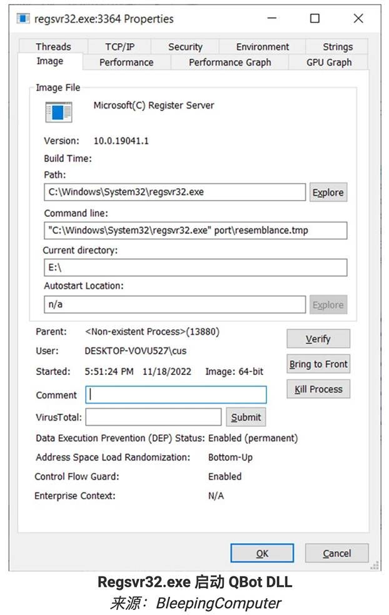Click the Image: 64-bit text
The width and height of the screenshot is (389, 615).
[x=235, y=371]
